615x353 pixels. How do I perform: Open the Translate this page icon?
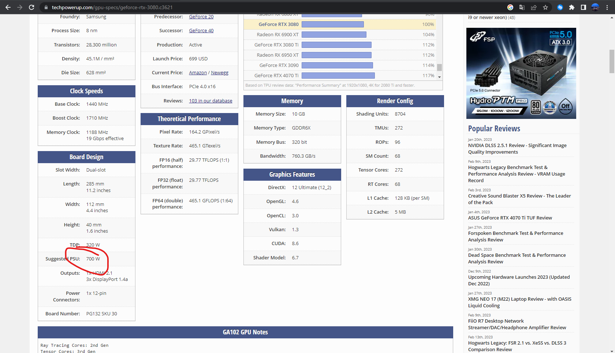click(x=522, y=7)
